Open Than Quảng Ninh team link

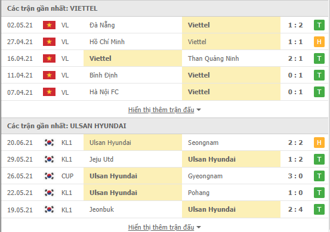tap(213, 58)
